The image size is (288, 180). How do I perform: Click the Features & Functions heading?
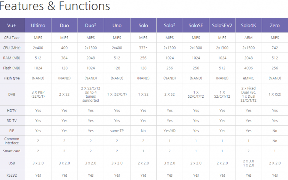[x=55, y=6]
